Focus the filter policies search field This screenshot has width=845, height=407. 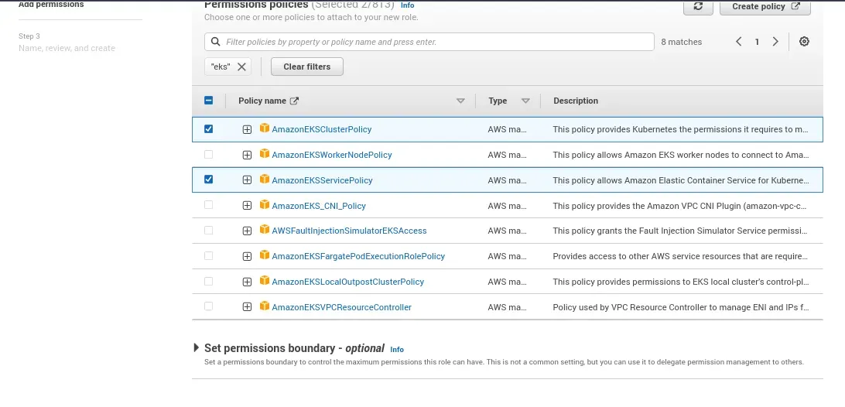click(433, 42)
